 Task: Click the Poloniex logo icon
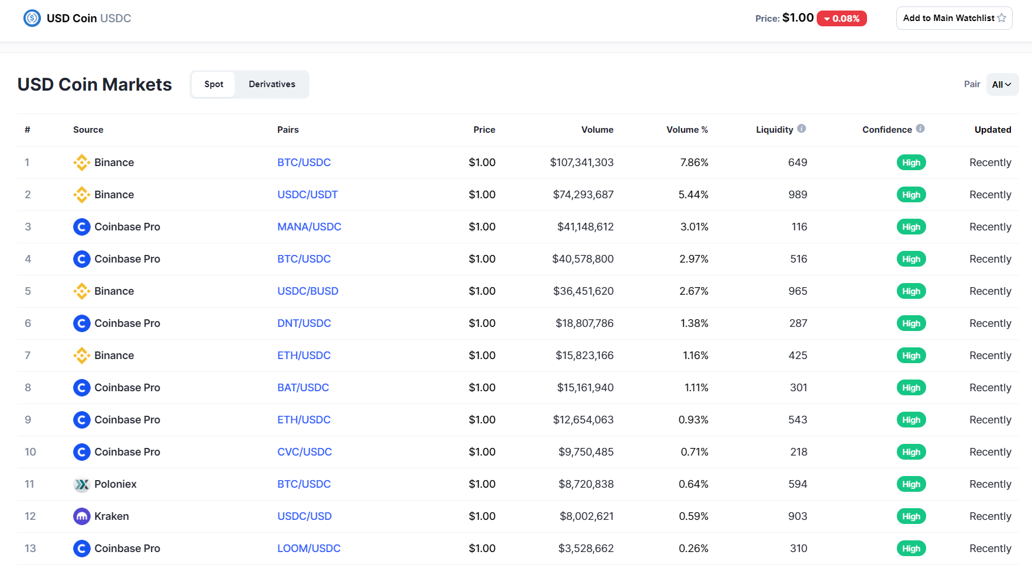point(82,484)
